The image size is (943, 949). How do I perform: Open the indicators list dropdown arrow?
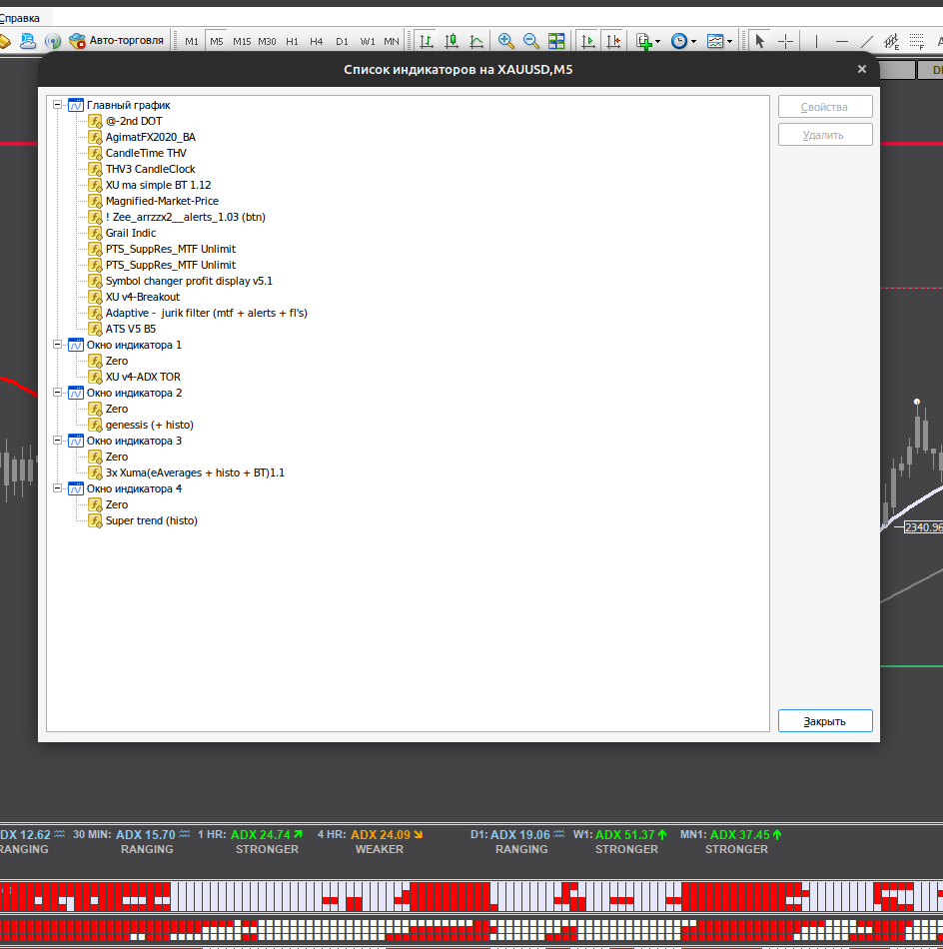658,42
